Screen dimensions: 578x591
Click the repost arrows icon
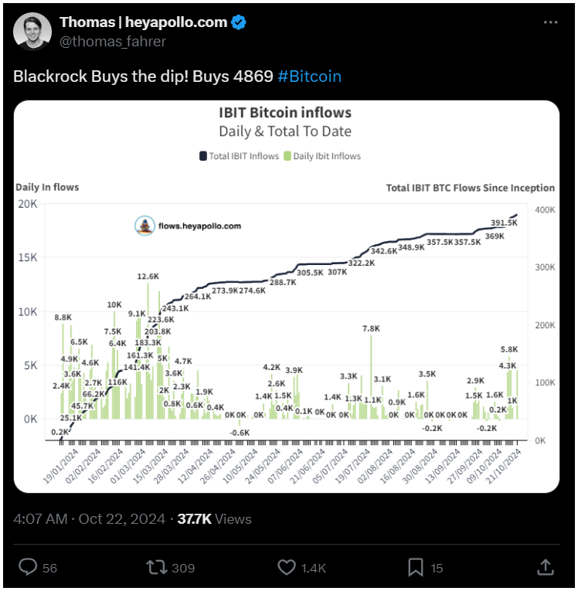156,567
